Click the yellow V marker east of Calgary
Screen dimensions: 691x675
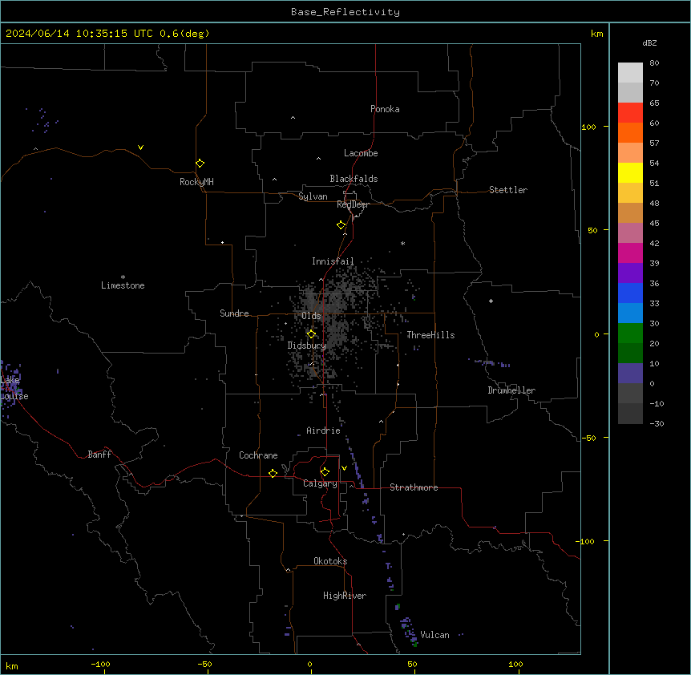[x=344, y=468]
